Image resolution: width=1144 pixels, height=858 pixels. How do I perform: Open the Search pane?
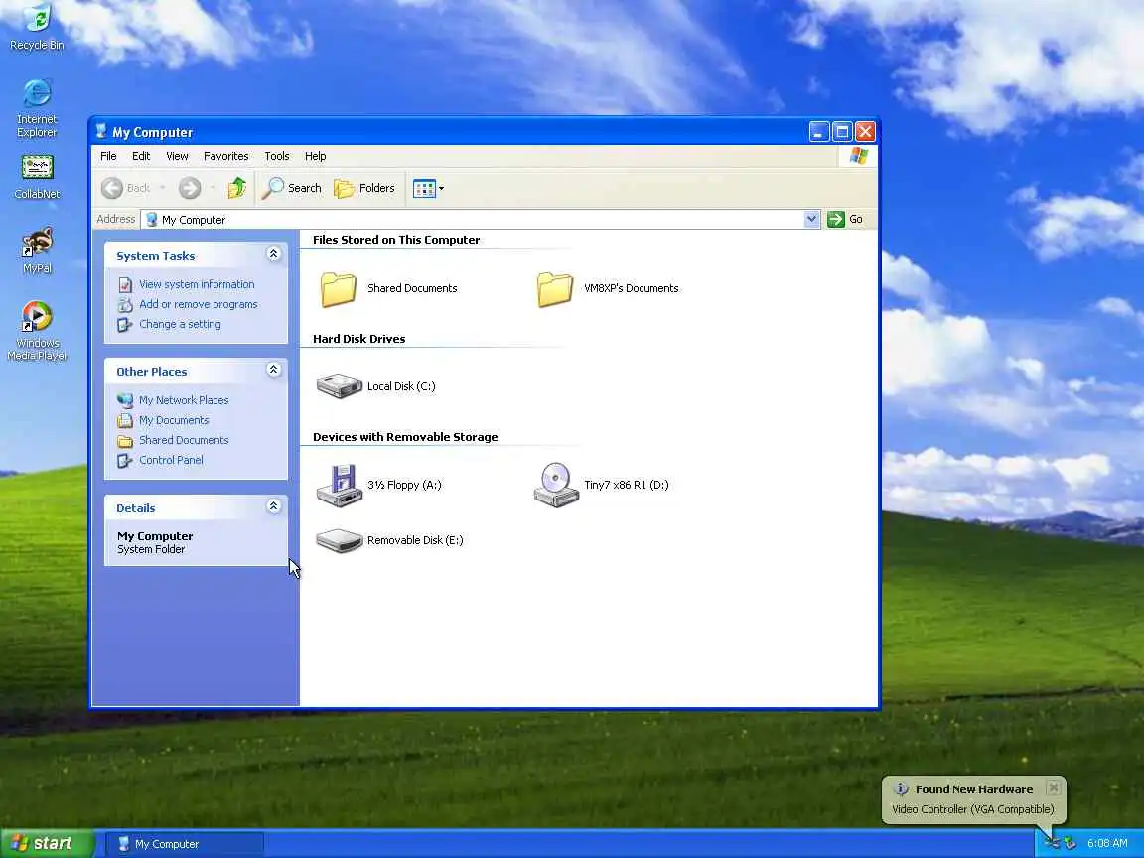292,188
